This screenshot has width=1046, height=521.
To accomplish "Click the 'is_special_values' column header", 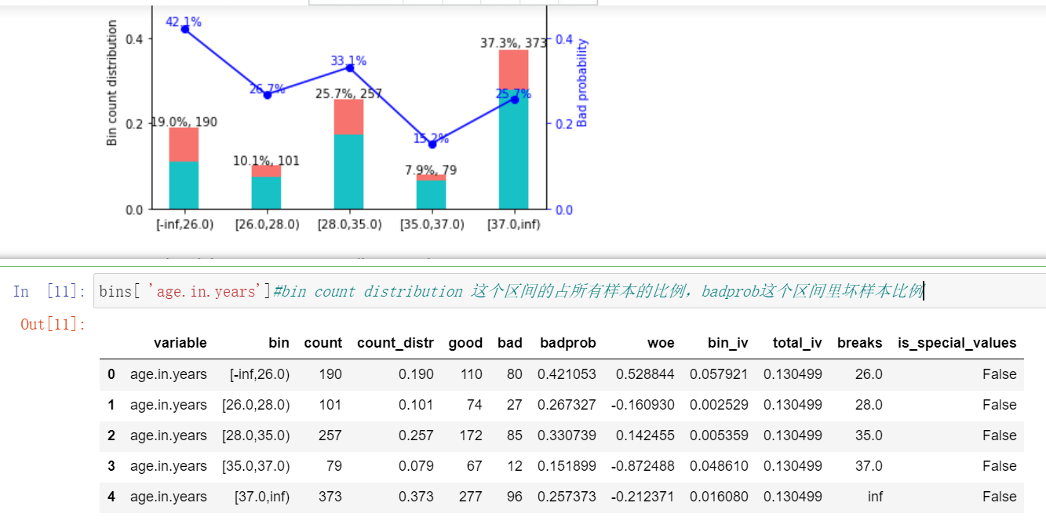I will pos(959,343).
